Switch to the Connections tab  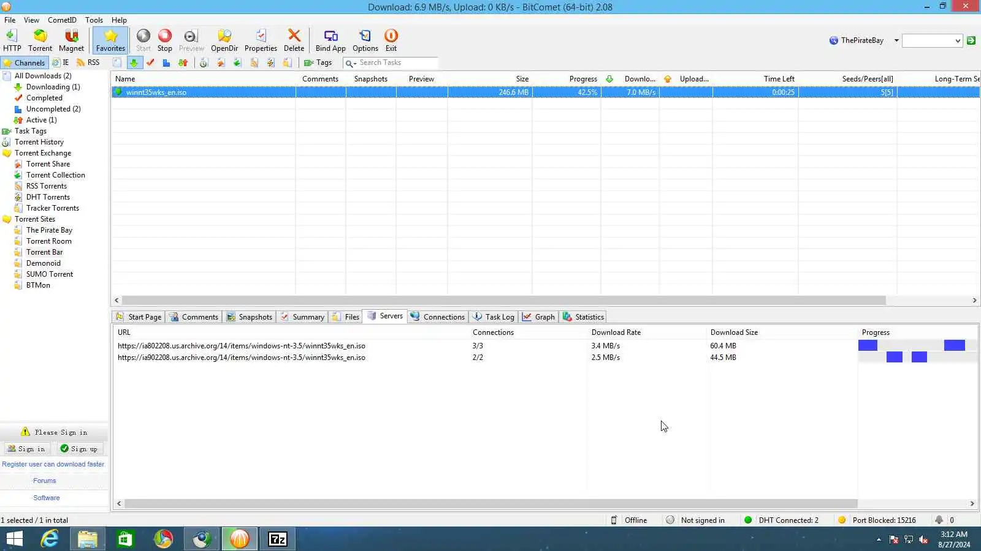pos(438,317)
